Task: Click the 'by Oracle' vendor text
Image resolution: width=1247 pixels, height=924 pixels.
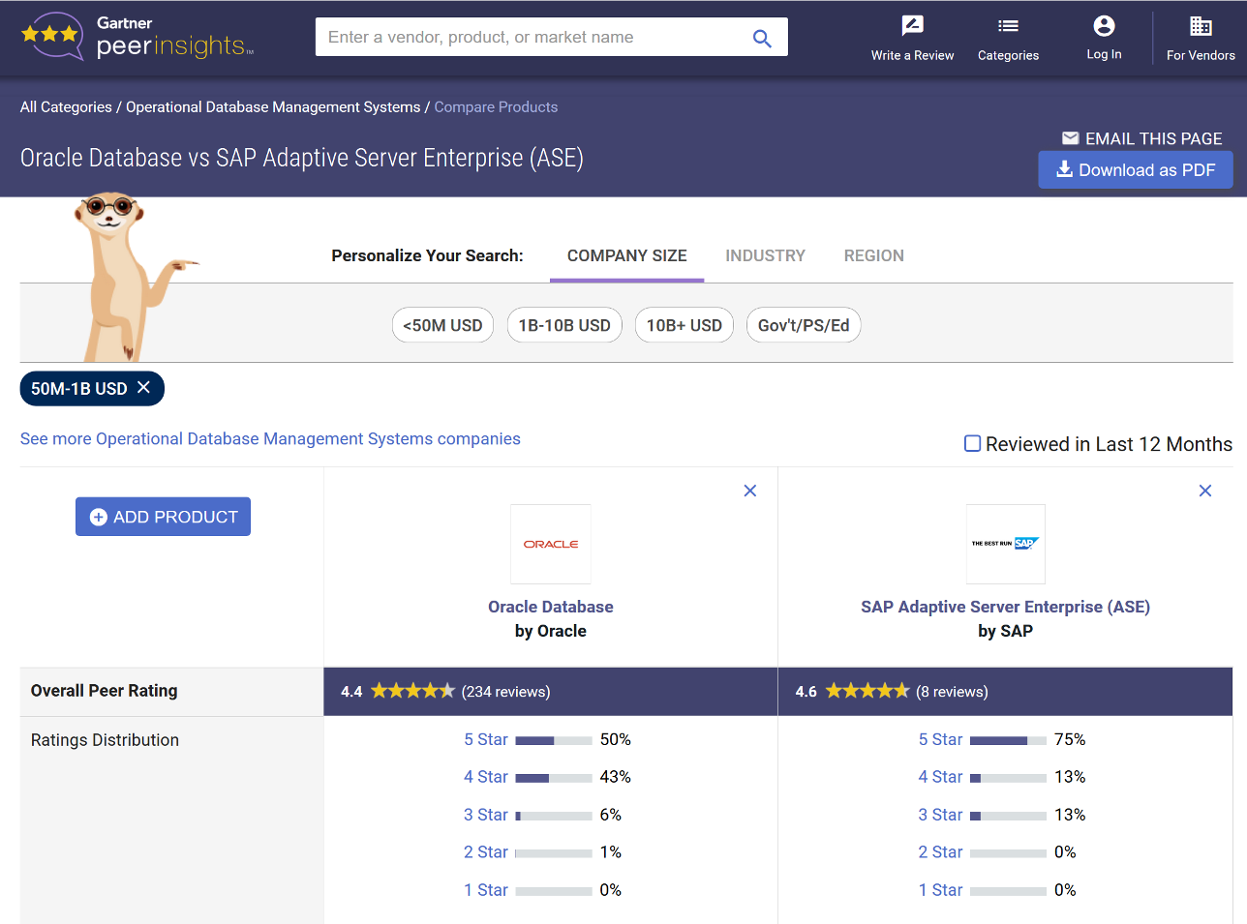Action: (x=551, y=631)
